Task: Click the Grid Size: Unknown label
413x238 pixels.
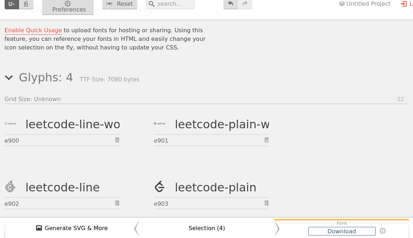Action: [32, 99]
